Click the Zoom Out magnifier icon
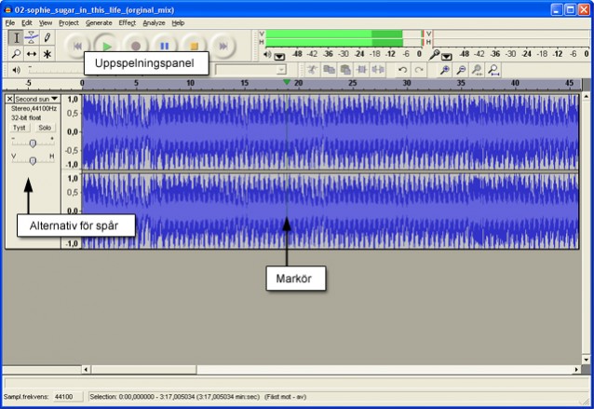Viewport: 594px width, 409px height. 461,70
